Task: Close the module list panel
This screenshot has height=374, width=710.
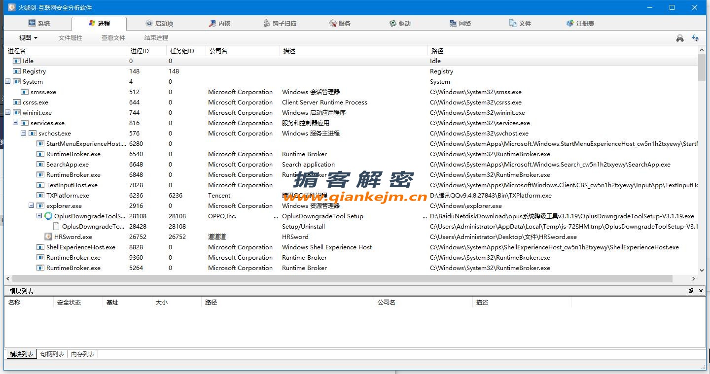Action: 701,291
